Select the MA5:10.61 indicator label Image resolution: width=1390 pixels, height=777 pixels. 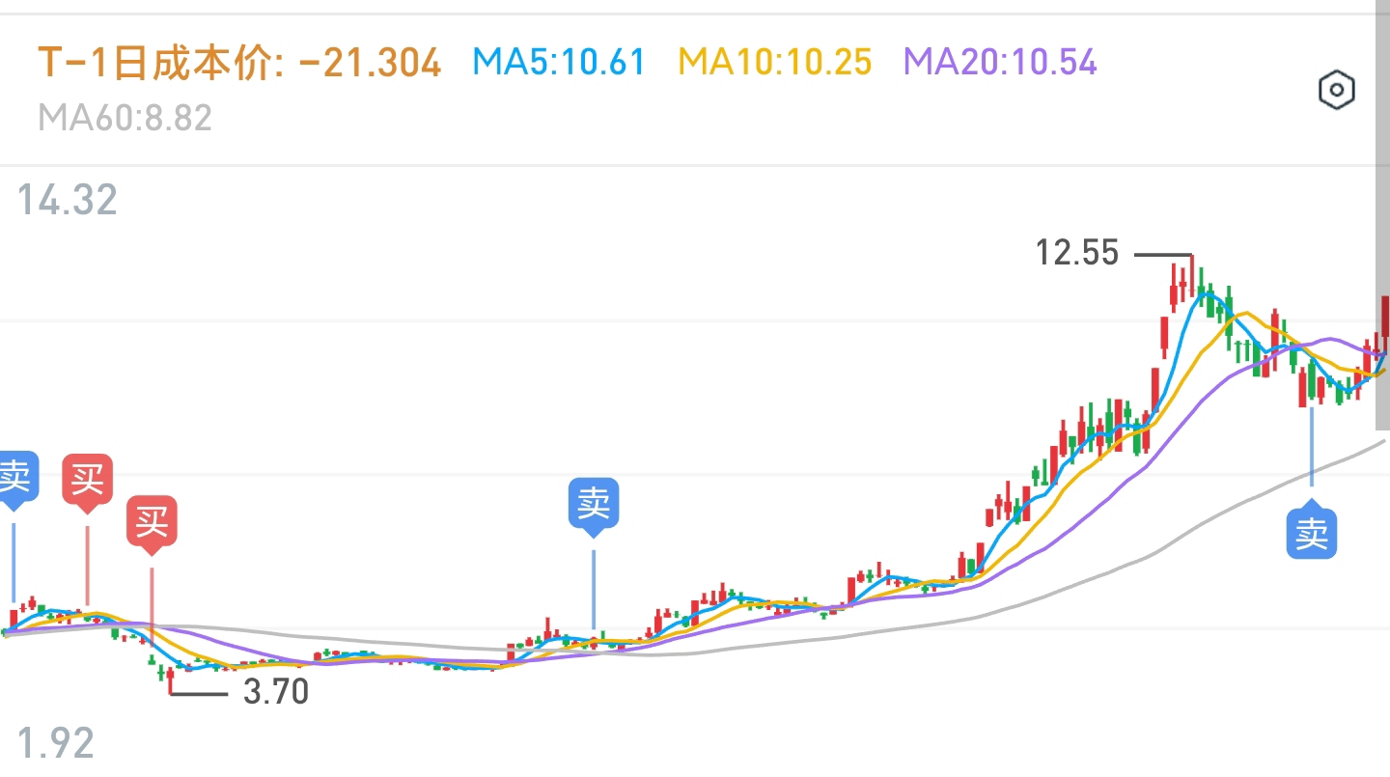559,63
